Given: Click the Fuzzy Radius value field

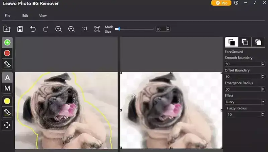Looking at the screenshot, I should click(x=244, y=115).
